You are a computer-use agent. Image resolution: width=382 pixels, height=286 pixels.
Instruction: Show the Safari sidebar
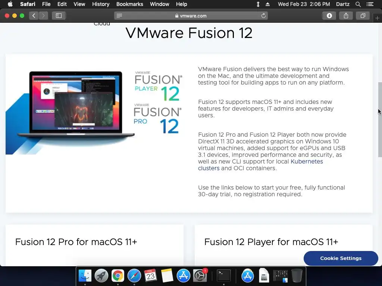[x=59, y=16]
